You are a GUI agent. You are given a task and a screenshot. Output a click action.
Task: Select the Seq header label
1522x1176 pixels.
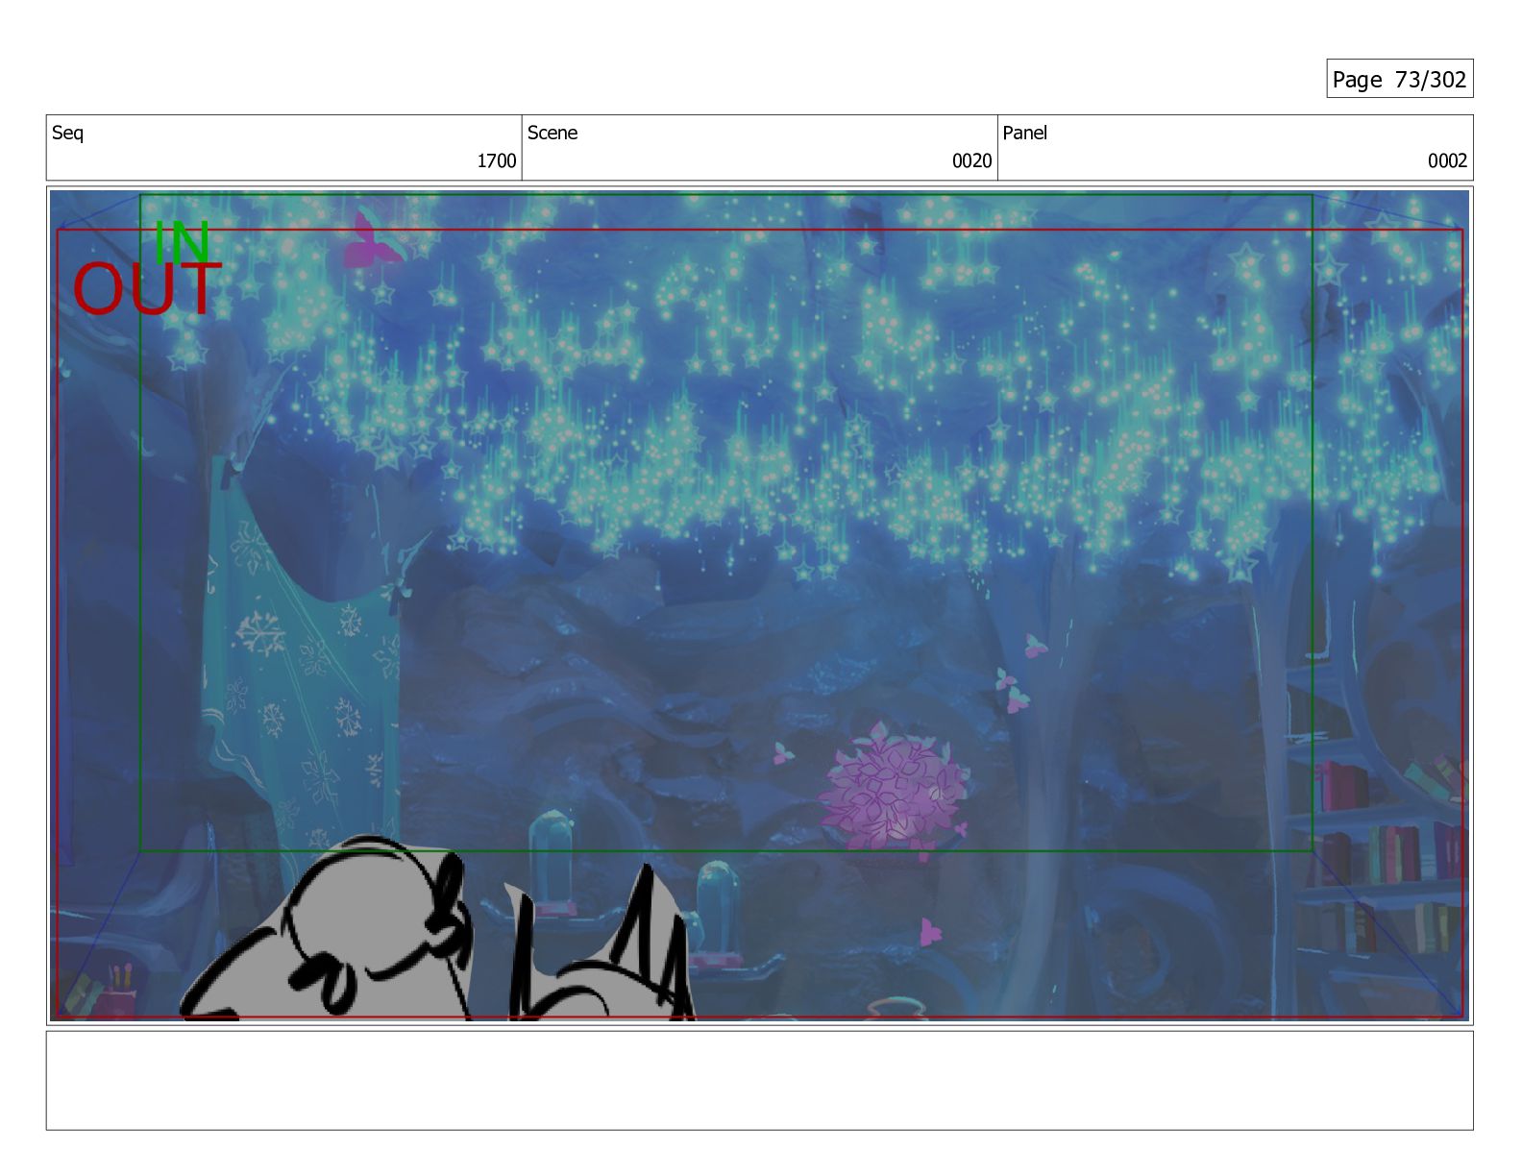[67, 133]
